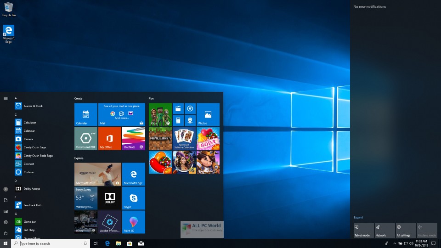Open the Dolby tile

110,198
